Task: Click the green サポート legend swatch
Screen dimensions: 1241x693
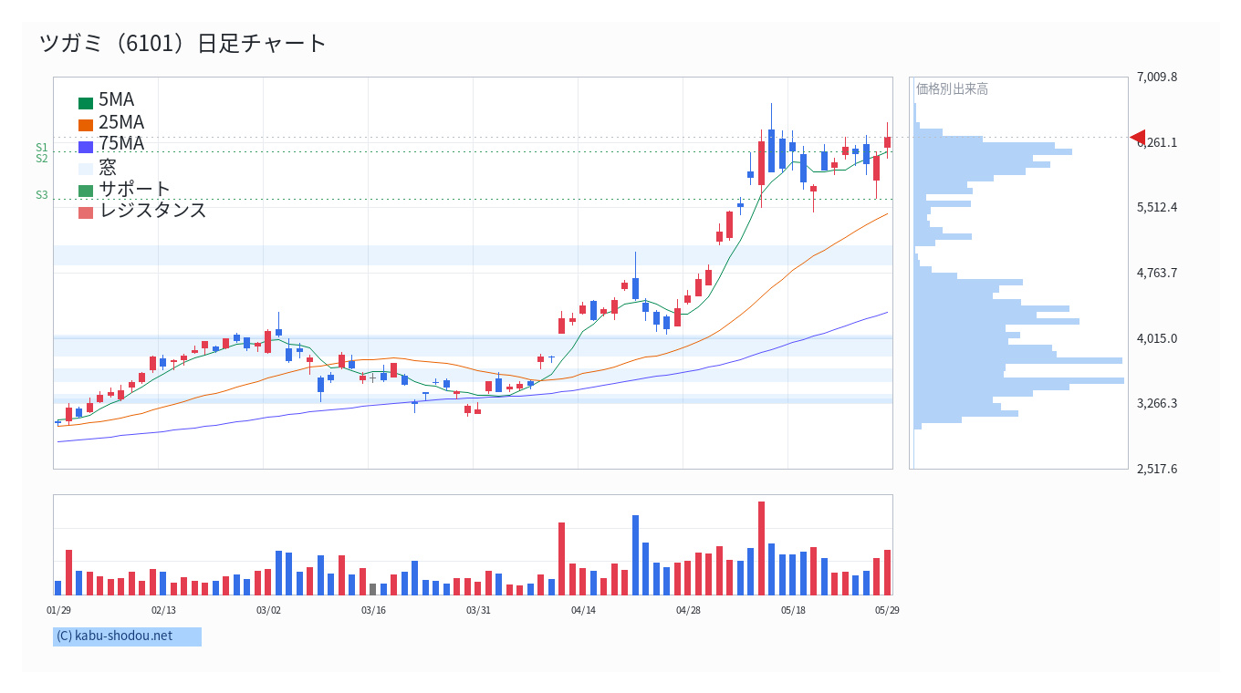Action: pos(86,191)
